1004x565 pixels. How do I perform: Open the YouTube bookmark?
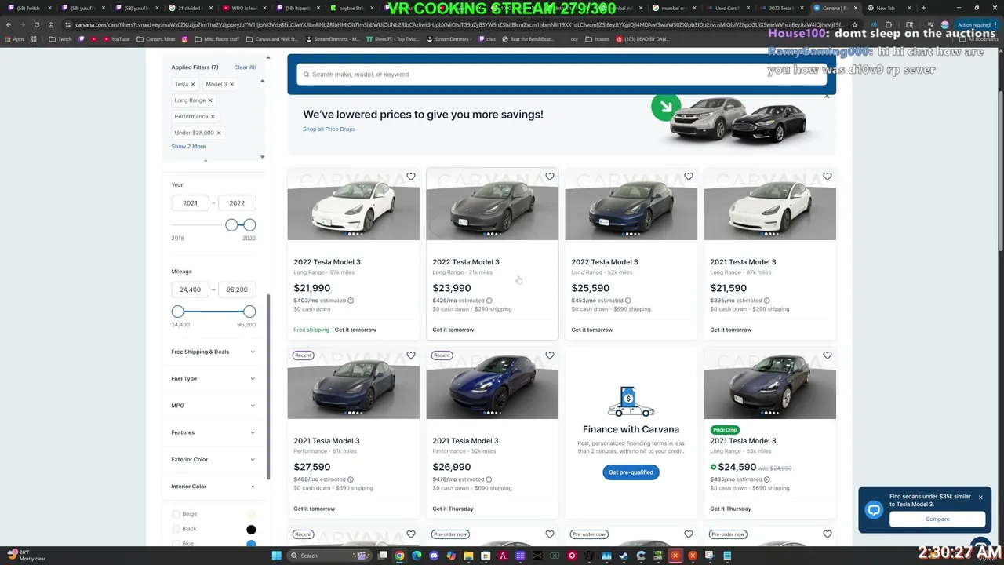115,38
